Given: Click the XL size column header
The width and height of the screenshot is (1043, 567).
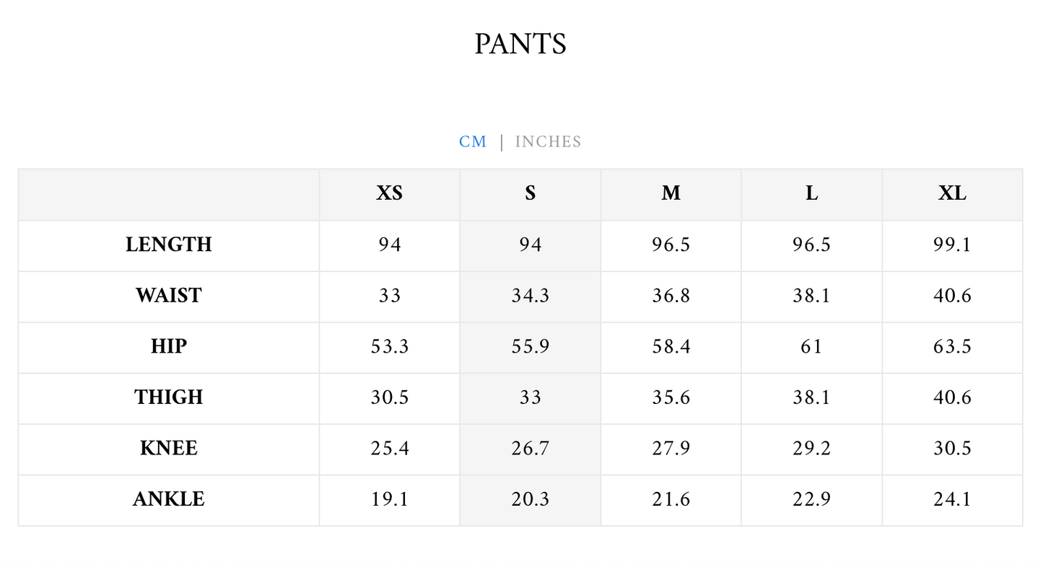Looking at the screenshot, I should click(x=952, y=193).
